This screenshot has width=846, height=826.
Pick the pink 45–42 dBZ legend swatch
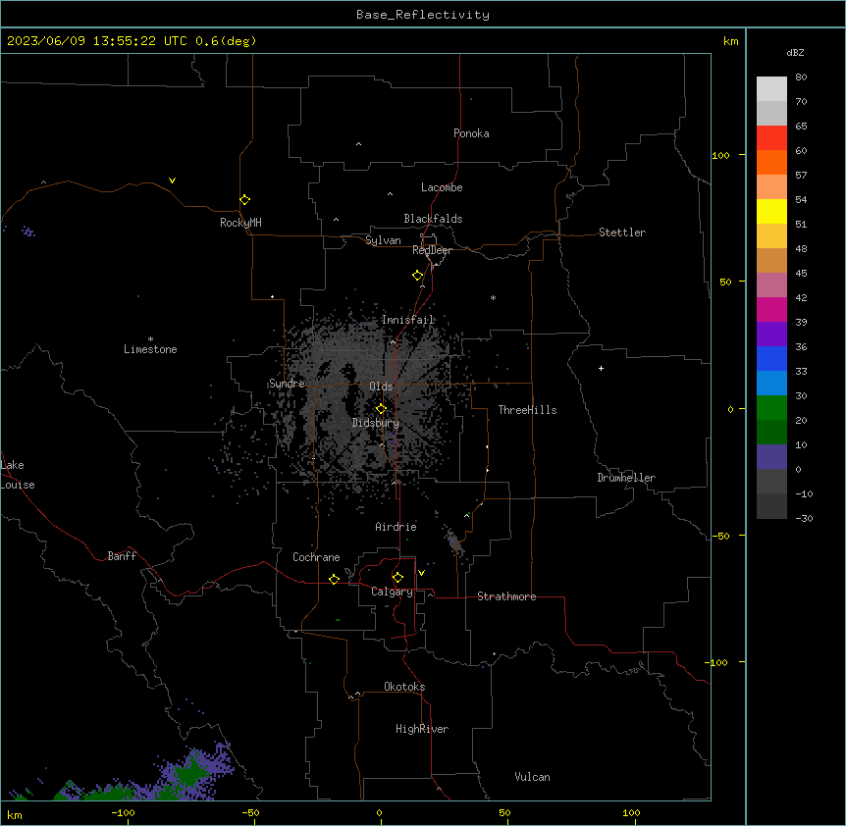point(771,285)
